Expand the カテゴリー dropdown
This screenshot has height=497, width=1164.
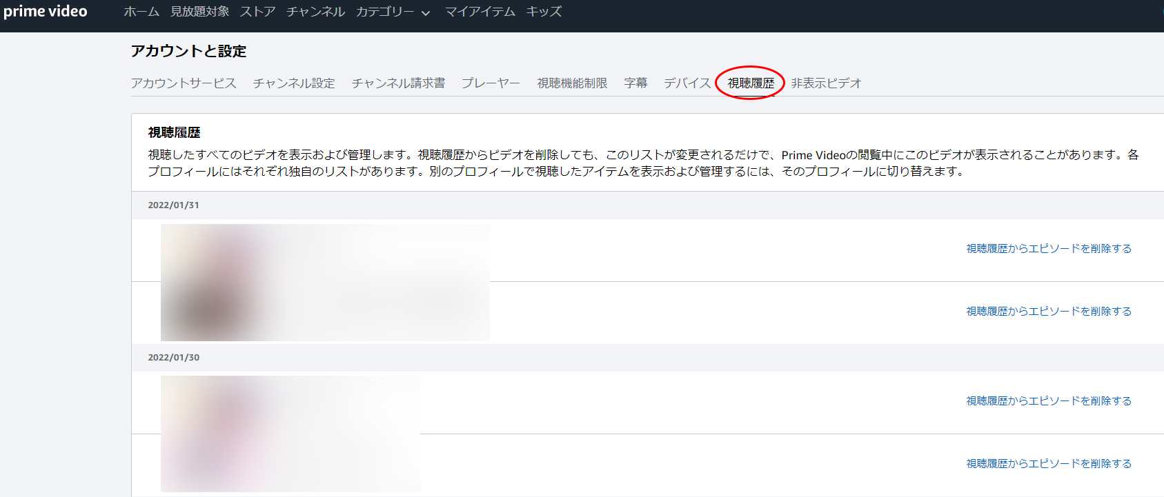(393, 12)
